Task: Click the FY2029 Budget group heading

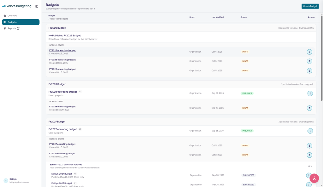Action: [x=57, y=28]
